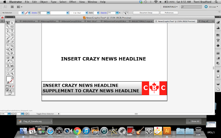This screenshot has height=138, width=221.
Task: Open the fill color dropdown in control bar
Action: [22, 13]
